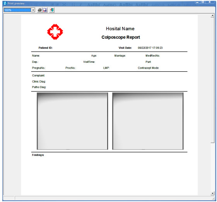Click the 'Contracept Mode:' label
217x202 pixels.
(149, 68)
